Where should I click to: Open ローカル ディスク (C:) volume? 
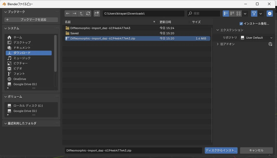[31, 106]
